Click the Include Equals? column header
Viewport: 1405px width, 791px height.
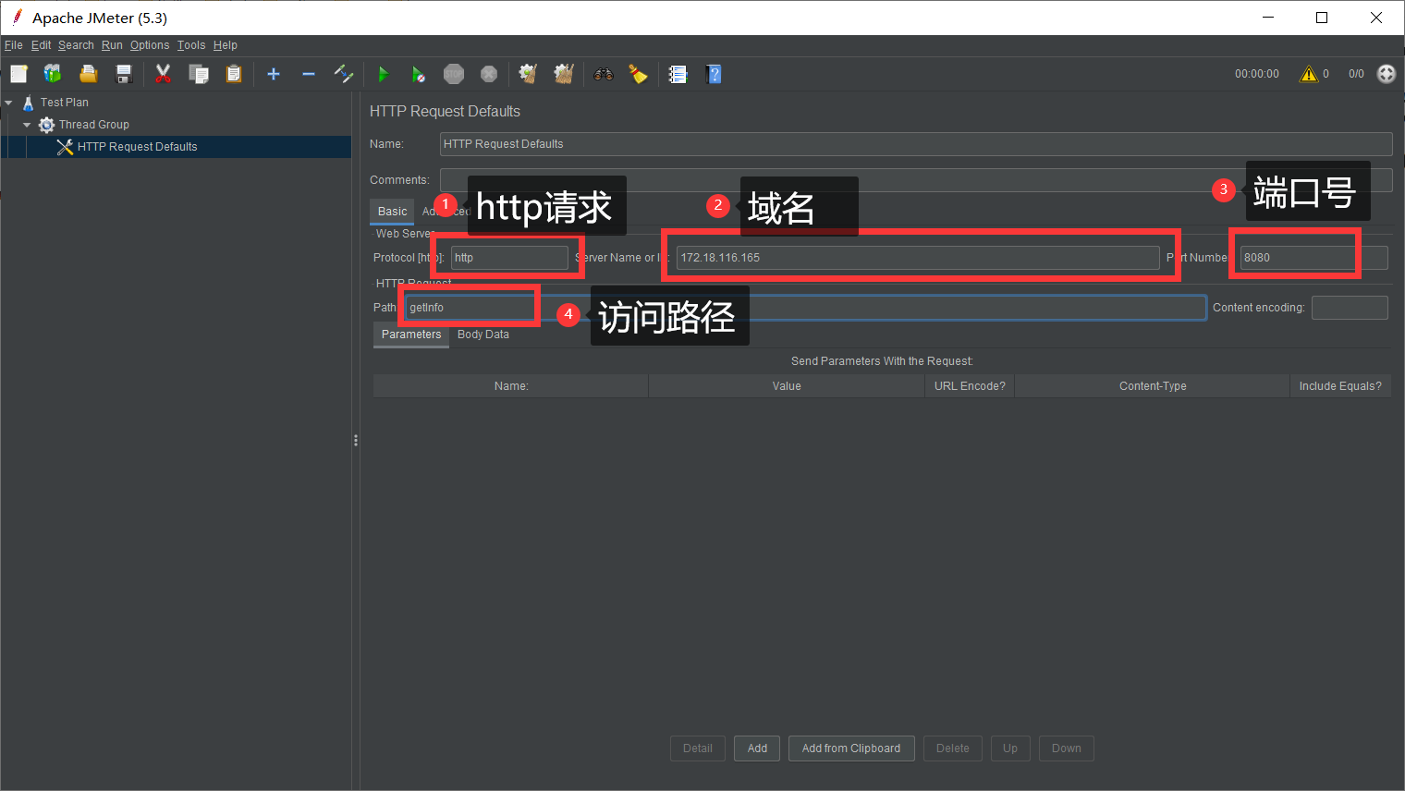(1340, 386)
